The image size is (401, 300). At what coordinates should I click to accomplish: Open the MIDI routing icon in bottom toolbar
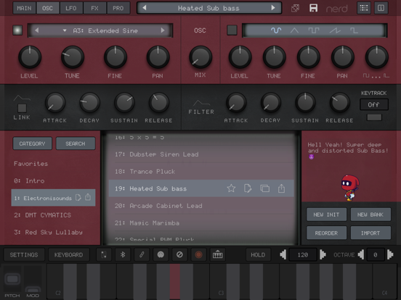pyautogui.click(x=104, y=254)
